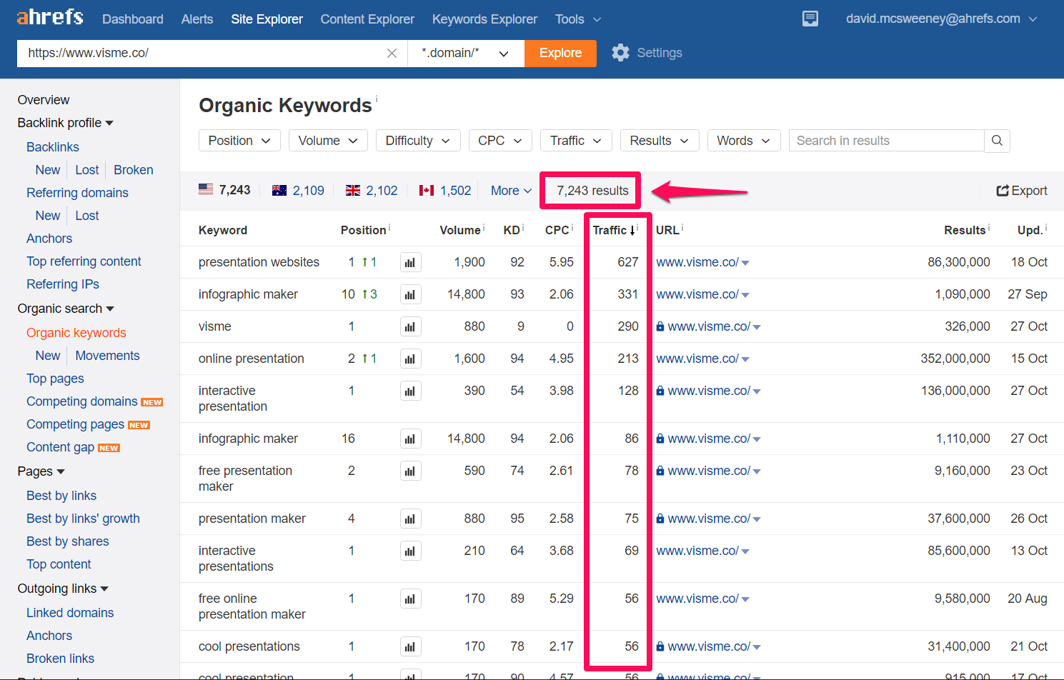Open Best by links sidebar link
This screenshot has width=1064, height=680.
pos(61,496)
